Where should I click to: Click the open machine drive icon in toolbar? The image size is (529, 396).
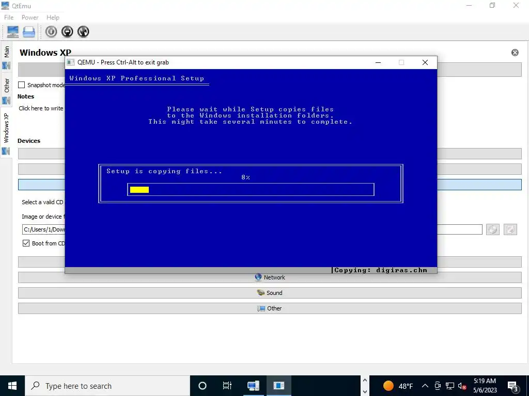point(29,31)
